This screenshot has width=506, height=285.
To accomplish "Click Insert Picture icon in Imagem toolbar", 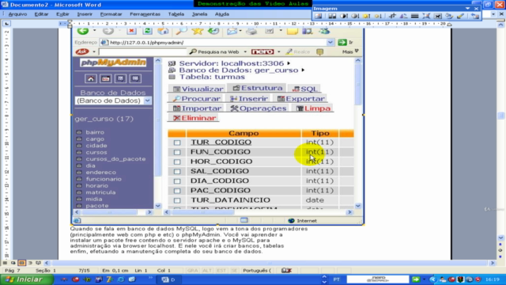I will [x=318, y=16].
